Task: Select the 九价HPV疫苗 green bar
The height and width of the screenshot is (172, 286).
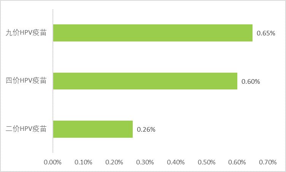Action: [153, 33]
